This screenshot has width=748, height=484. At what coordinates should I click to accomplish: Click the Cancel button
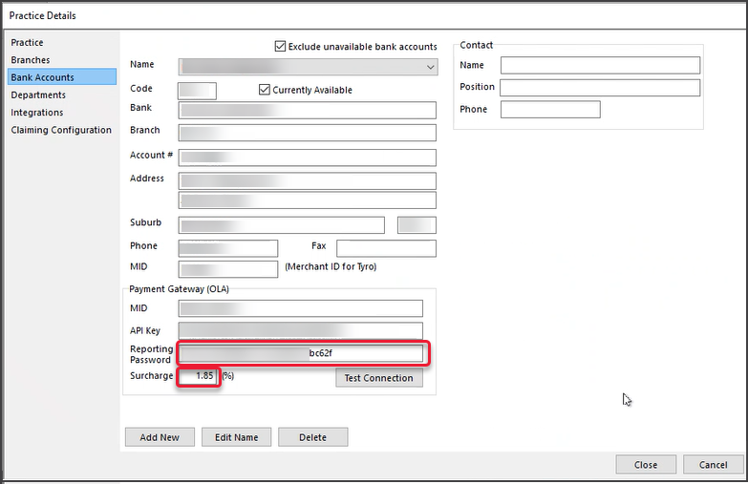click(714, 465)
